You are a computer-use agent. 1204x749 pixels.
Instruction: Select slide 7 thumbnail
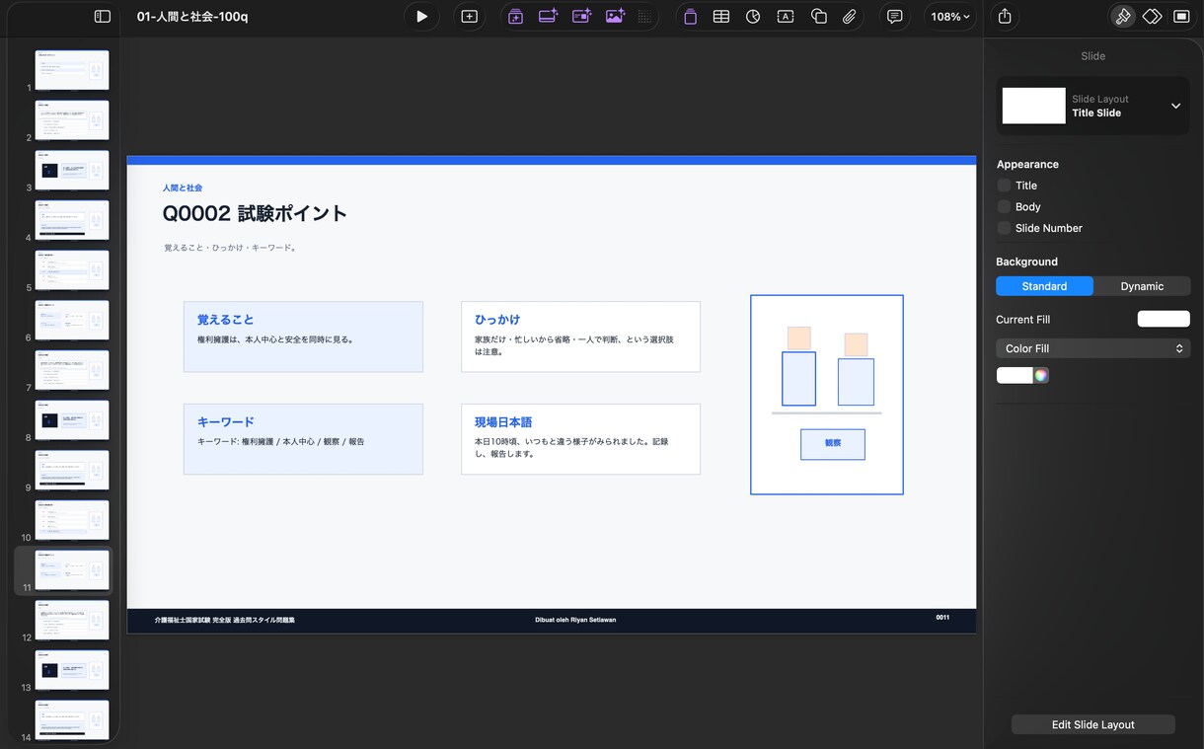(72, 370)
